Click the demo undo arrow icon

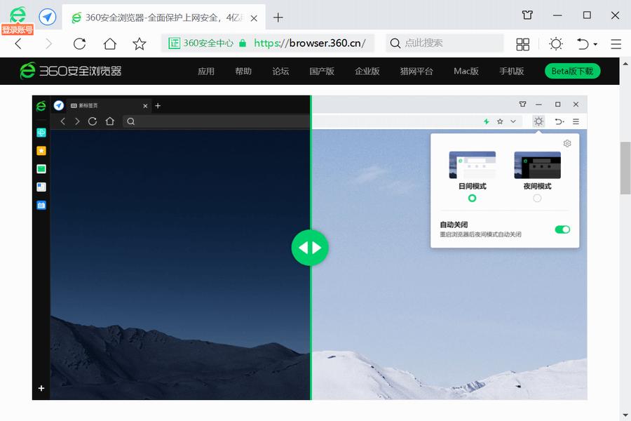tap(559, 121)
